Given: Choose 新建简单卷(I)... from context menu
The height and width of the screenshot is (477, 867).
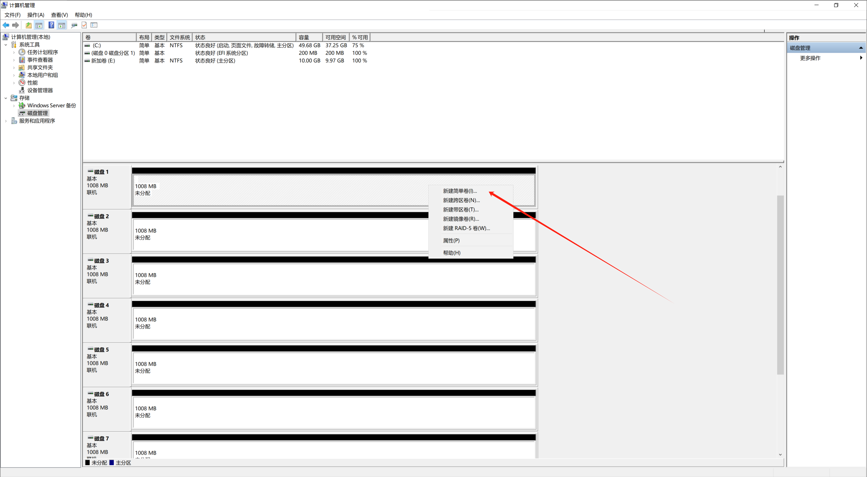Looking at the screenshot, I should (x=460, y=191).
